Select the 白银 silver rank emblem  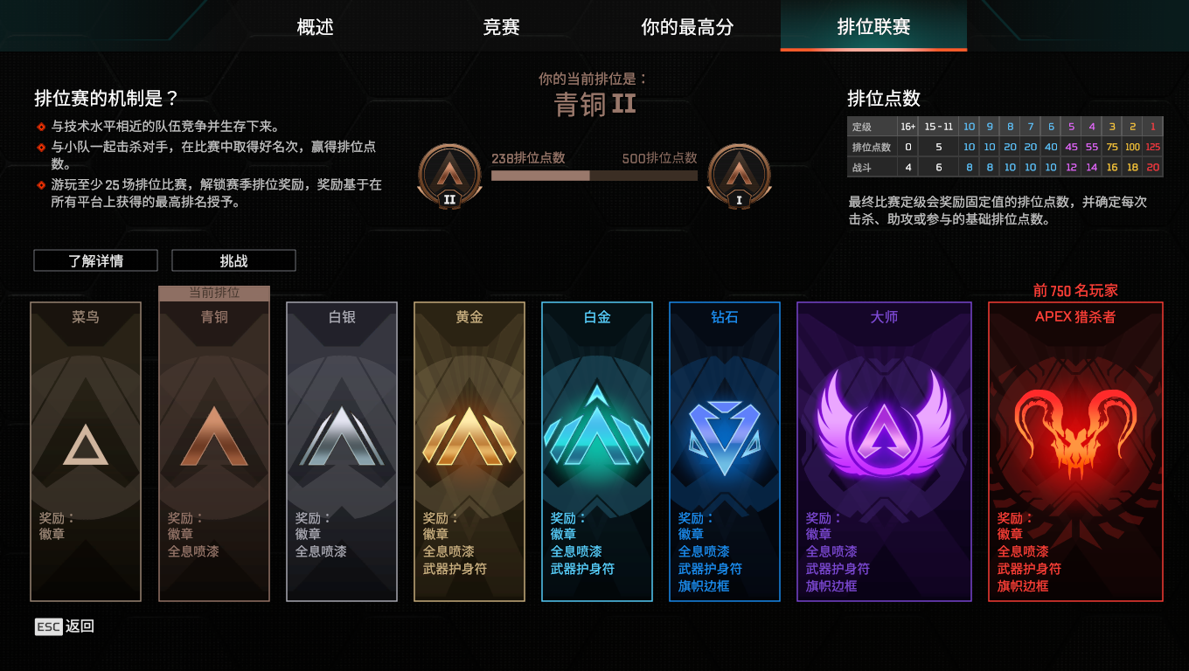click(x=342, y=436)
